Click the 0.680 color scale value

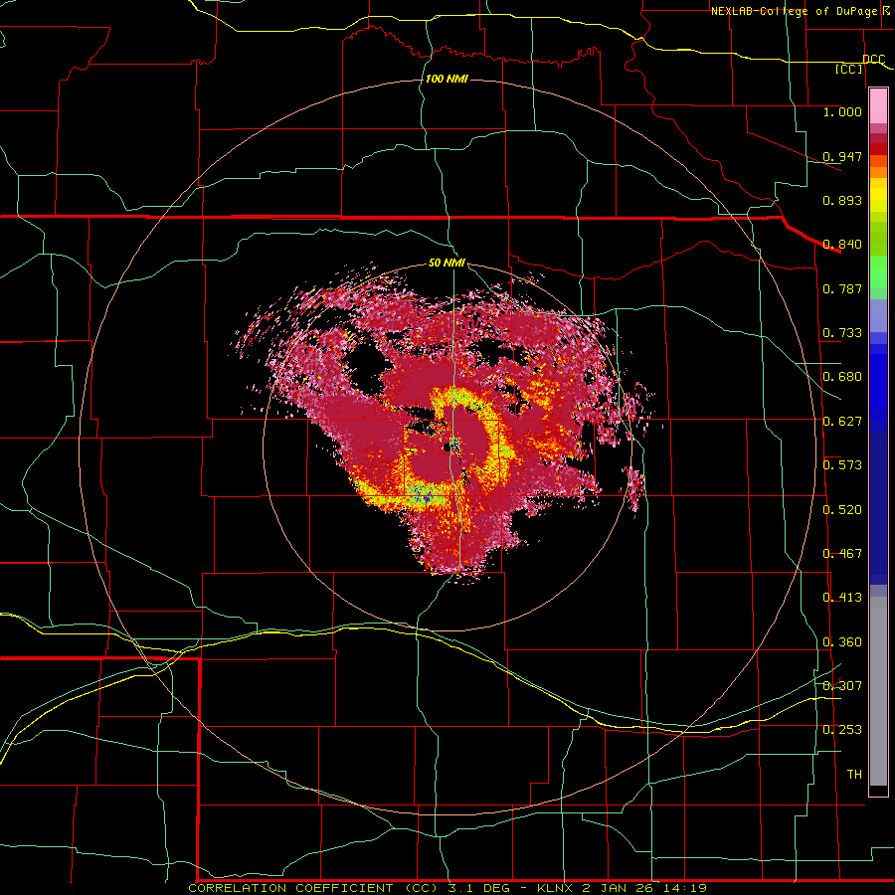point(842,377)
